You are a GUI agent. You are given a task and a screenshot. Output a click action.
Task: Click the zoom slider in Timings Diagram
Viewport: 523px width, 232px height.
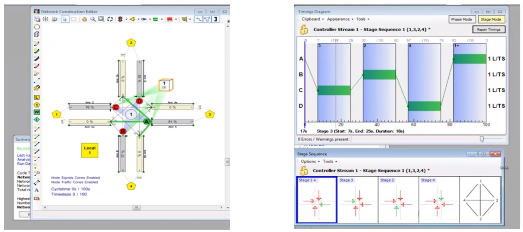click(x=482, y=139)
